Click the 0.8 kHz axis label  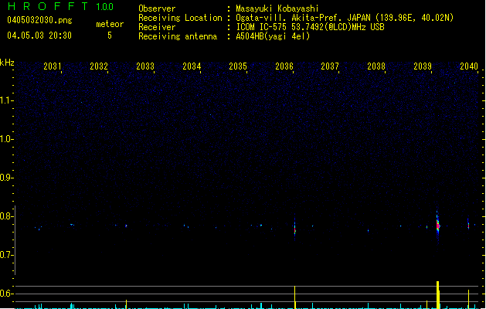[6, 216]
